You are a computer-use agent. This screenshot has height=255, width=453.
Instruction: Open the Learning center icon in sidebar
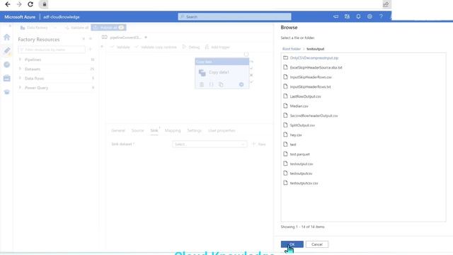click(x=7, y=92)
